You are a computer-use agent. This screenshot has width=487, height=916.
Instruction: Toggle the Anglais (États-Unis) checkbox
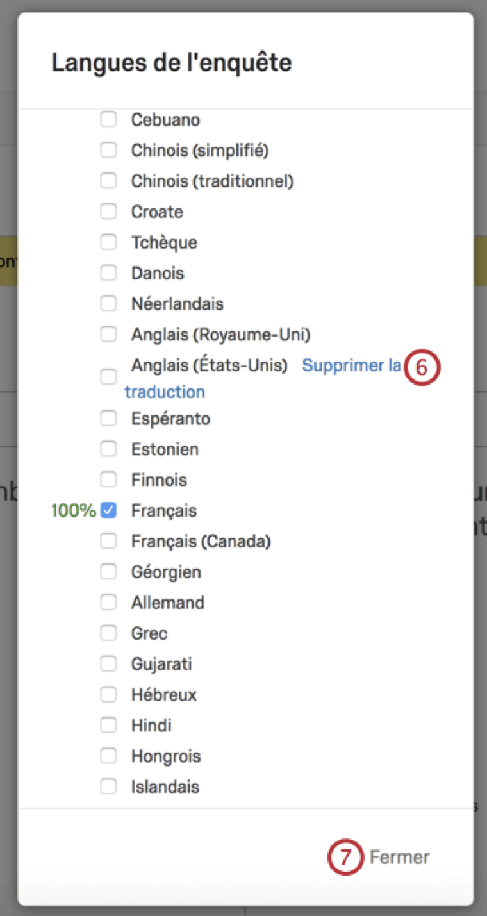pyautogui.click(x=108, y=377)
